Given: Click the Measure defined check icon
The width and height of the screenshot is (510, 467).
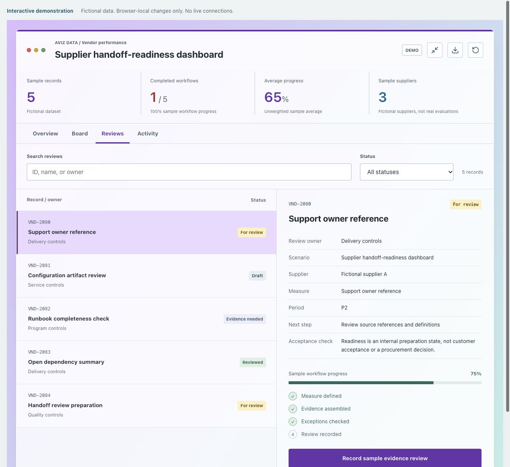Looking at the screenshot, I should click(293, 396).
